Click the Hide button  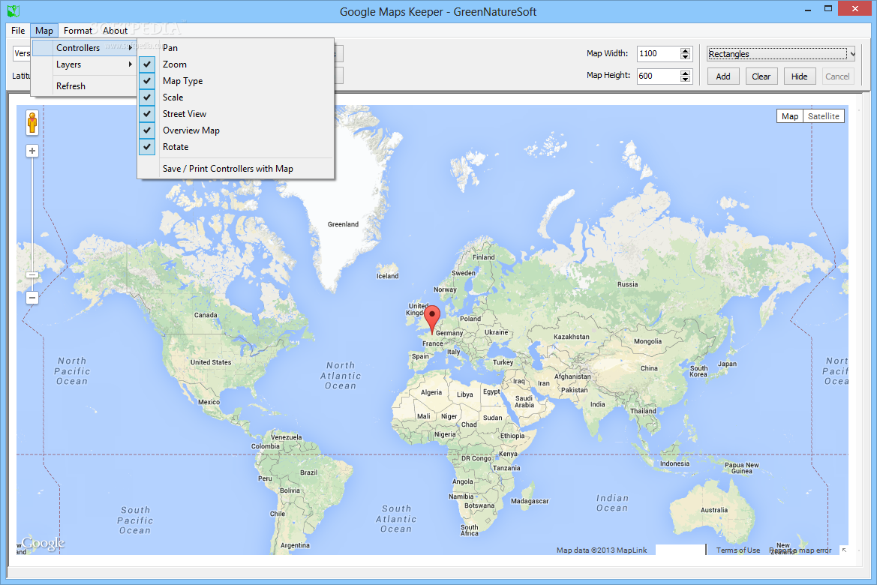click(799, 76)
